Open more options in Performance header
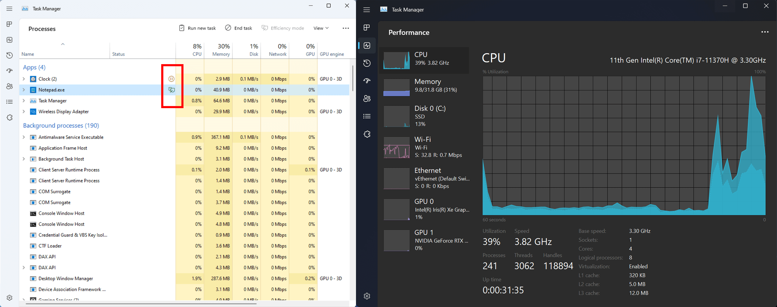 click(765, 32)
